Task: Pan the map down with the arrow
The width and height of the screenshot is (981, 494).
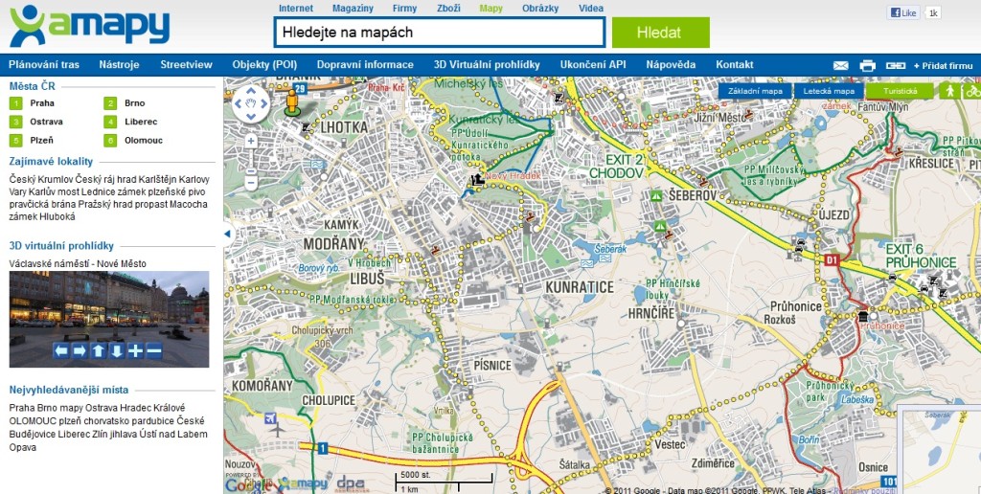Action: 251,116
